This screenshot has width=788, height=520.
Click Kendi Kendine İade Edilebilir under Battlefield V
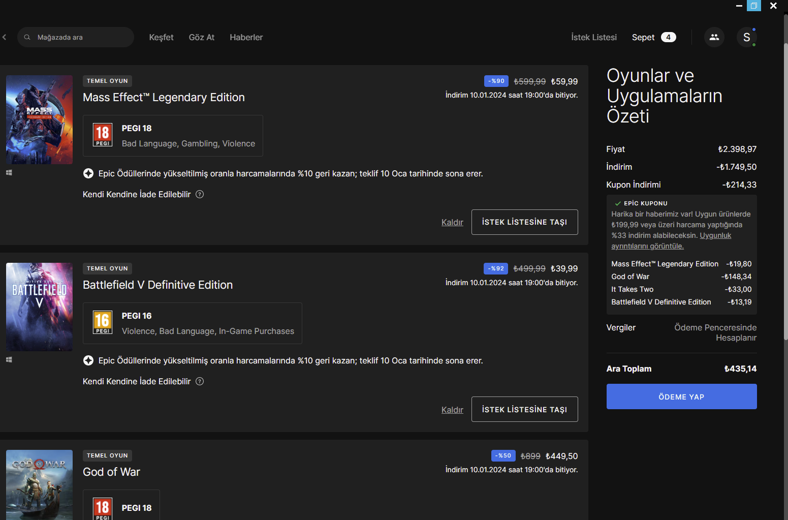[137, 381]
